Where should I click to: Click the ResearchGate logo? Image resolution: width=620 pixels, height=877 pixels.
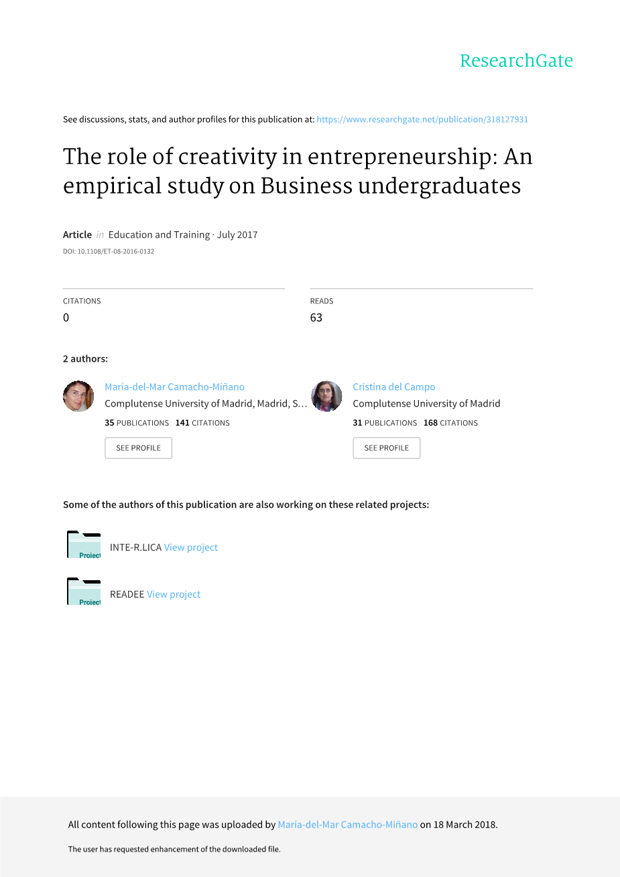coord(516,61)
